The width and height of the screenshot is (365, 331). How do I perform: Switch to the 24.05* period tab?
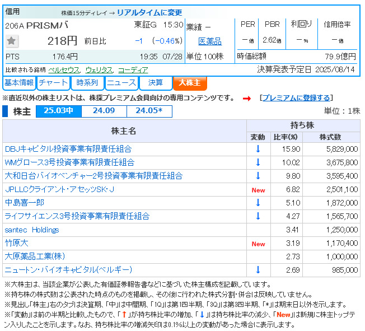[x=149, y=111]
